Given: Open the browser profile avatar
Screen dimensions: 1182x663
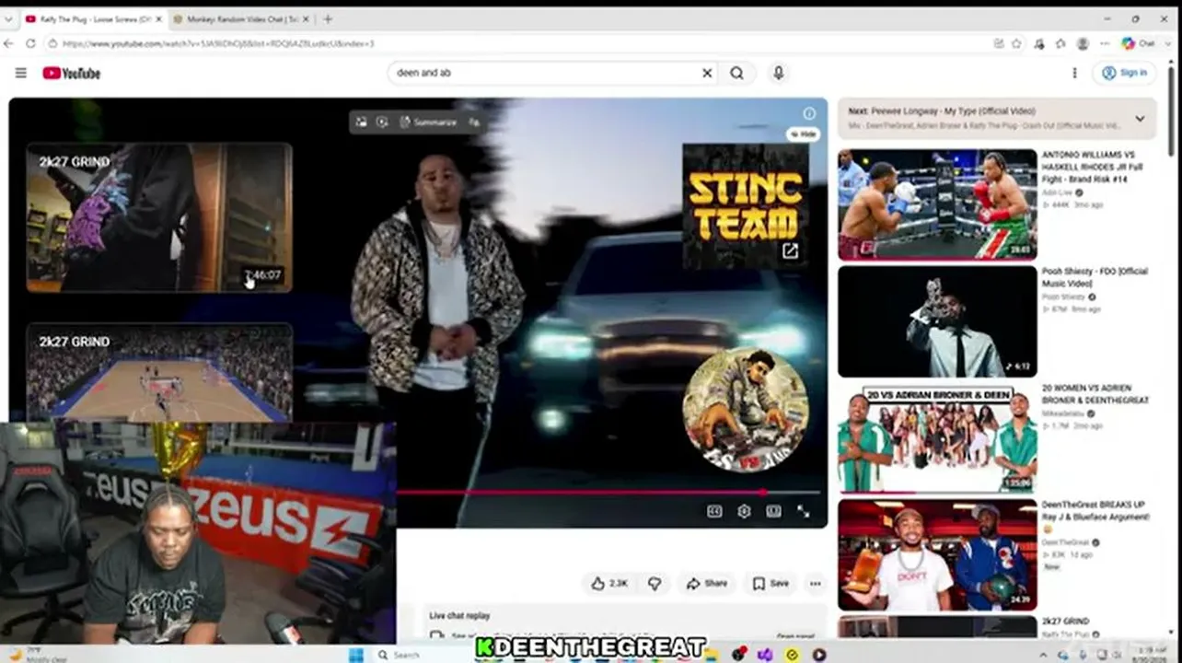Looking at the screenshot, I should pos(1083,43).
